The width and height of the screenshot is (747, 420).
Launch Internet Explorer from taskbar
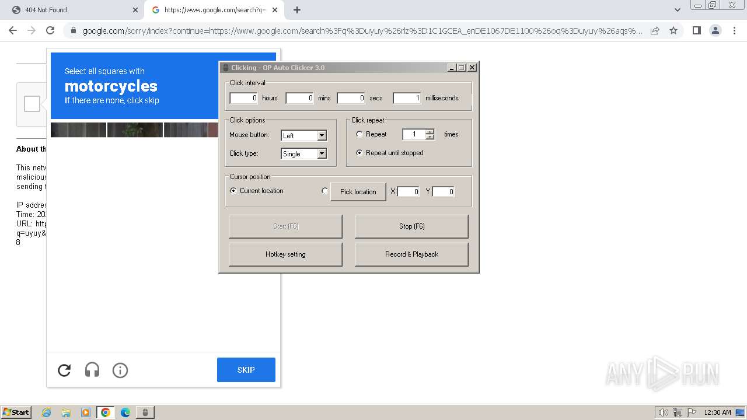tap(46, 412)
